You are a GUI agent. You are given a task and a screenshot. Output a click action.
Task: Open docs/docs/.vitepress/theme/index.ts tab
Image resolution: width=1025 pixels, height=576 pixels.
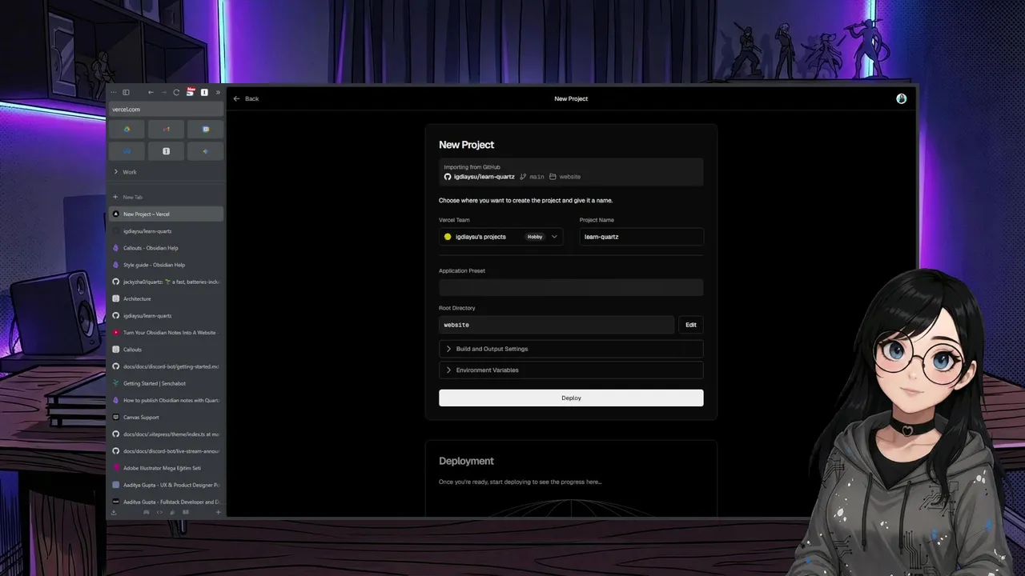(x=166, y=434)
